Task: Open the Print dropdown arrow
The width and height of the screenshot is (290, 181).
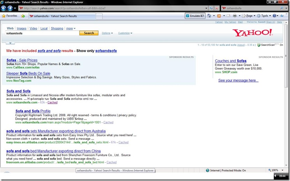Action: (x=239, y=16)
